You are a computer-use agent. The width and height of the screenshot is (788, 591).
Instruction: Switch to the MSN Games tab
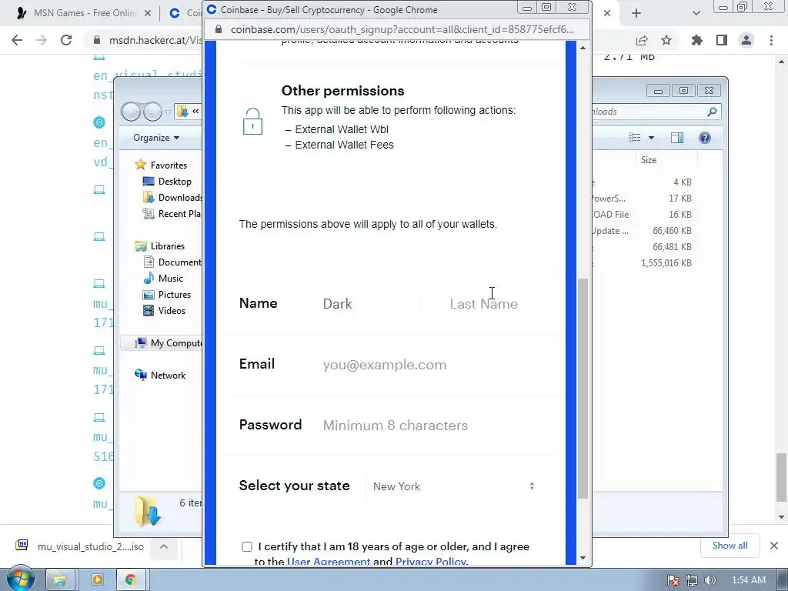coord(85,13)
